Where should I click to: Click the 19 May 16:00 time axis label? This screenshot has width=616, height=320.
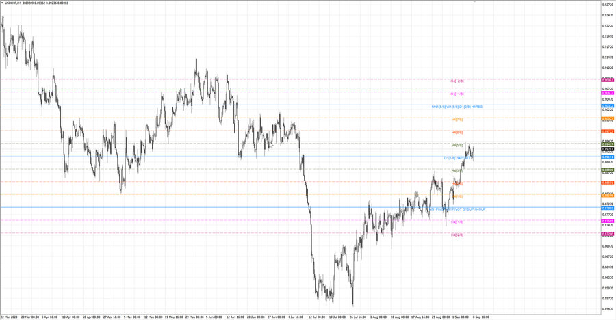(174, 317)
